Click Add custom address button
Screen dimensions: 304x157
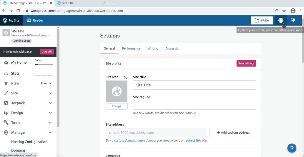point(233,133)
